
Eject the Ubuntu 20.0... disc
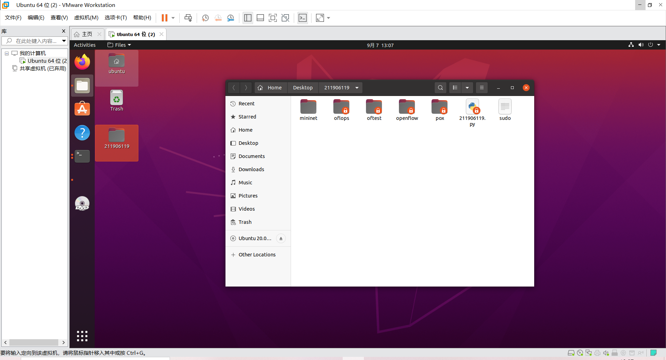click(281, 238)
